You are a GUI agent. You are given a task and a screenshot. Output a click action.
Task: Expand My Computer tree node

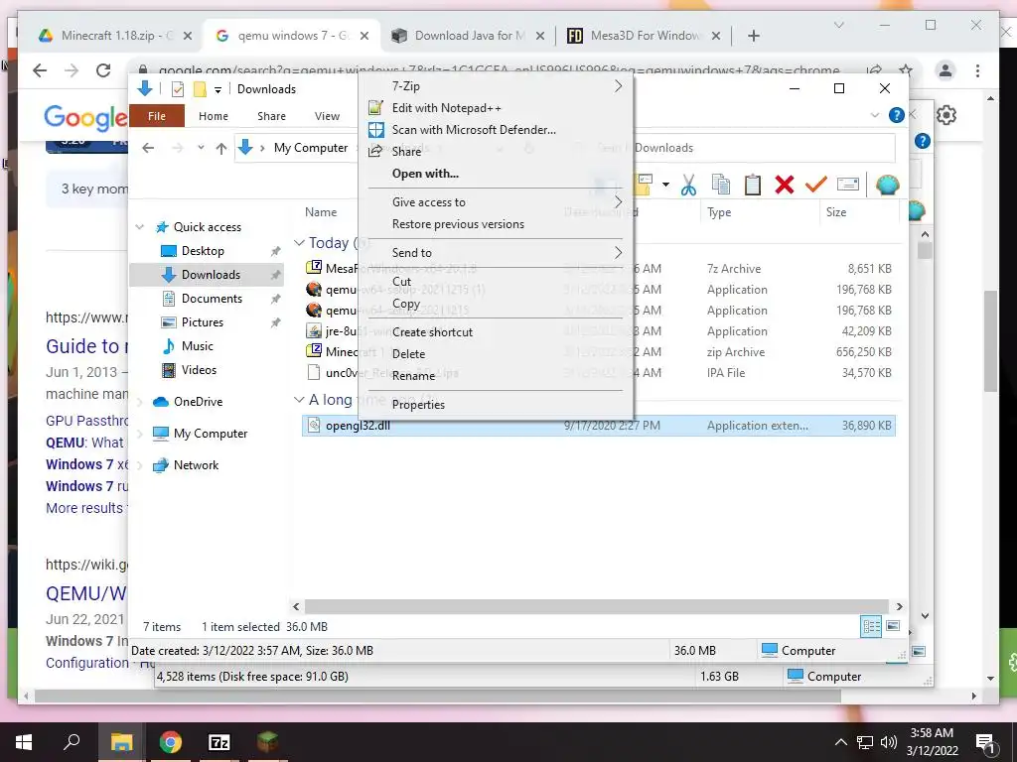tap(139, 434)
